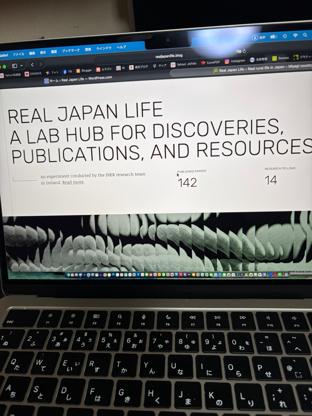The height and width of the screenshot is (416, 312).
Task: Expand the chevron next to the sidebar button
Action: tap(22, 65)
